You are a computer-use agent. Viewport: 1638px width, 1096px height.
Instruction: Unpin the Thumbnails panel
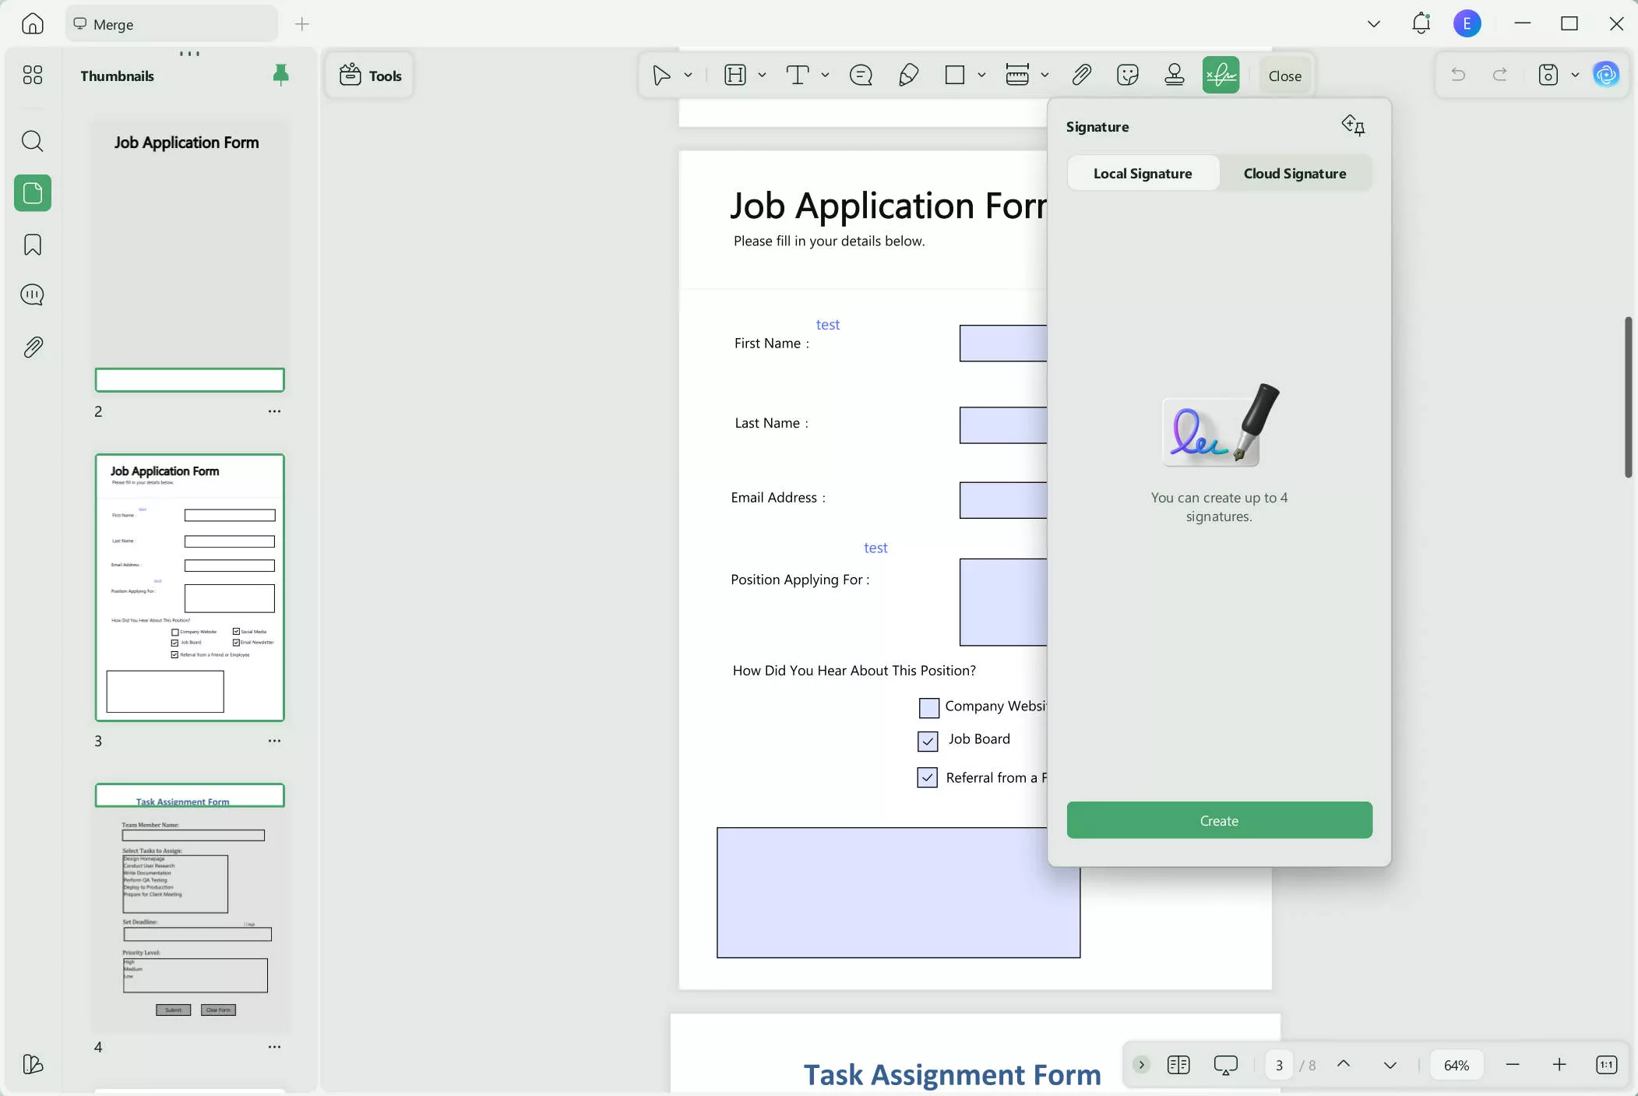click(280, 75)
